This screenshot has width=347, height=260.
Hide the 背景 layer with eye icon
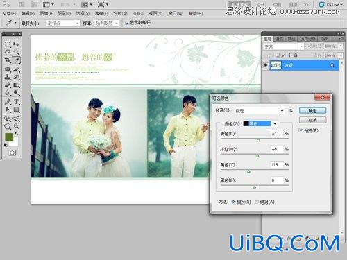point(265,65)
